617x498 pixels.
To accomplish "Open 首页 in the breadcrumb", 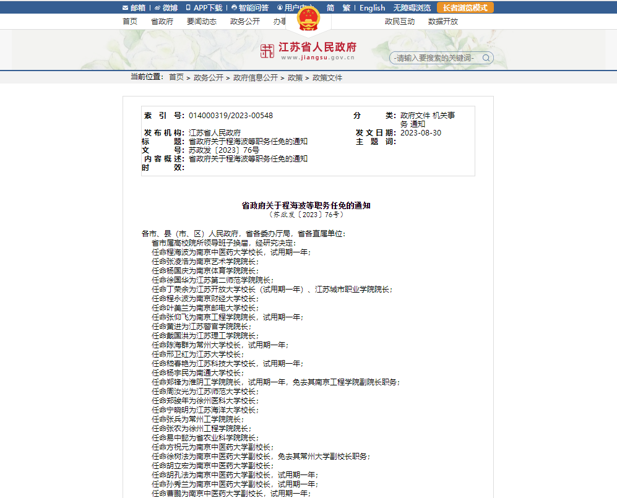I will click(x=176, y=77).
